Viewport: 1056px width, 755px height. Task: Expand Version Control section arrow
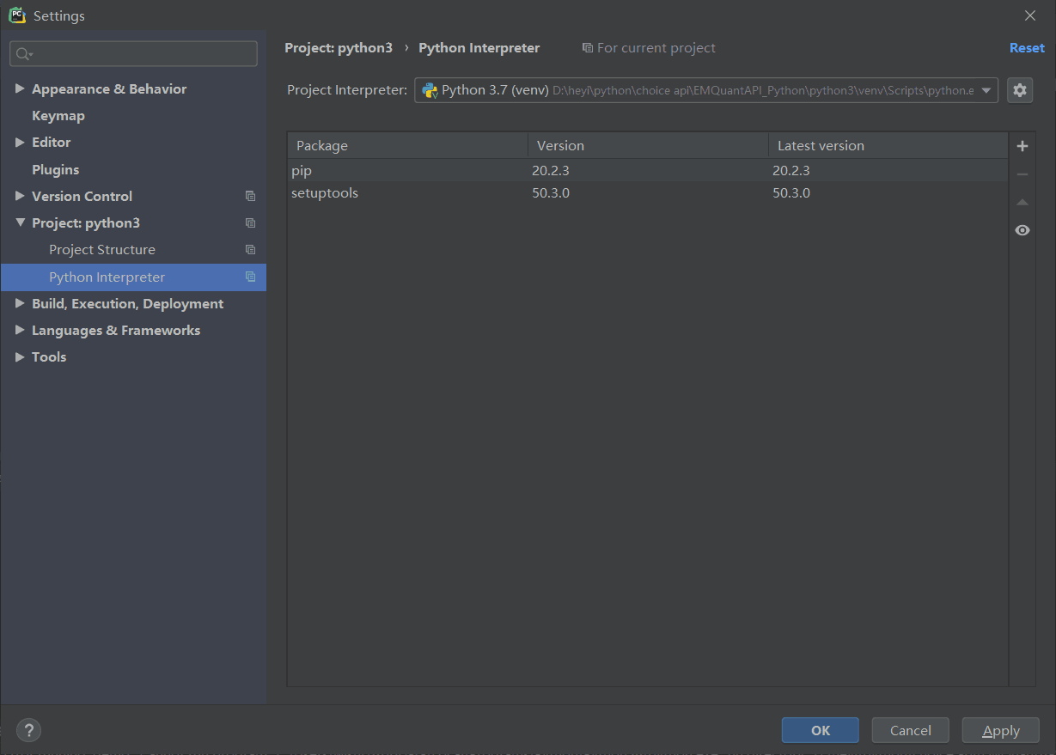[20, 196]
